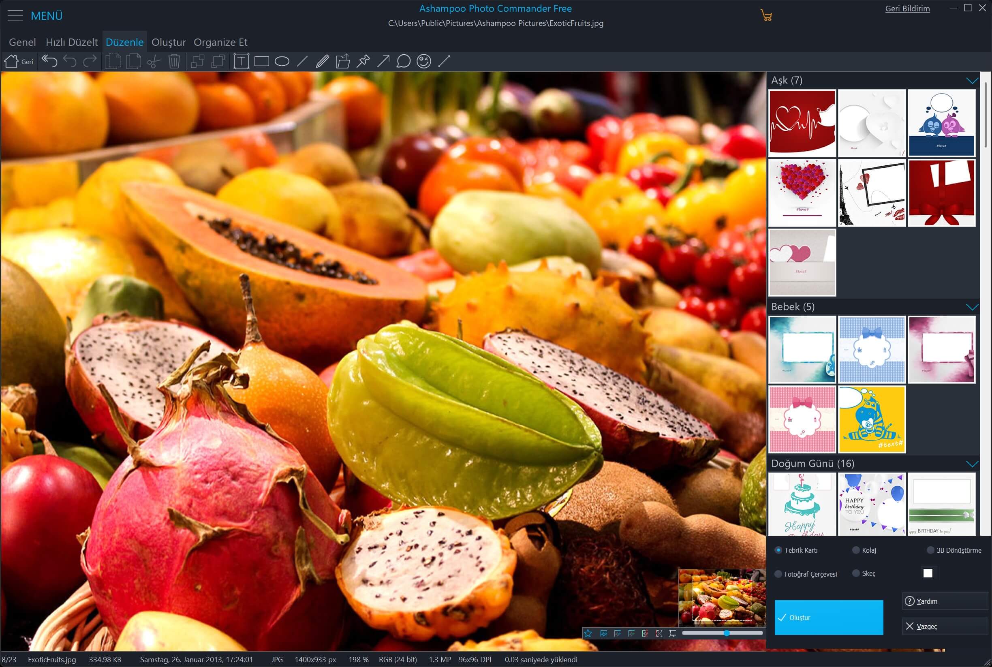
Task: Switch to the Hızlı Düzelt tab
Action: point(71,42)
